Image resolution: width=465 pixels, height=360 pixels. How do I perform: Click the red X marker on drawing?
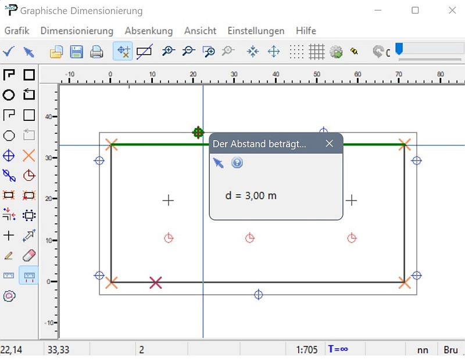click(x=155, y=283)
